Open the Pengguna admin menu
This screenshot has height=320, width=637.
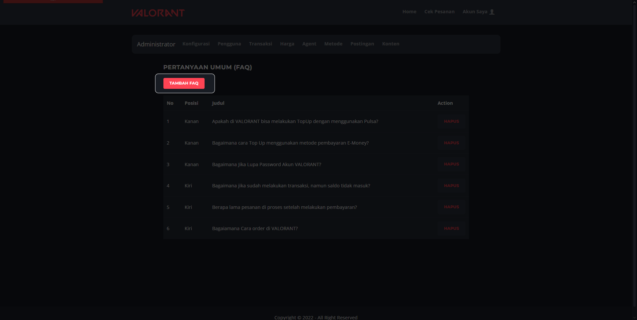pos(229,44)
